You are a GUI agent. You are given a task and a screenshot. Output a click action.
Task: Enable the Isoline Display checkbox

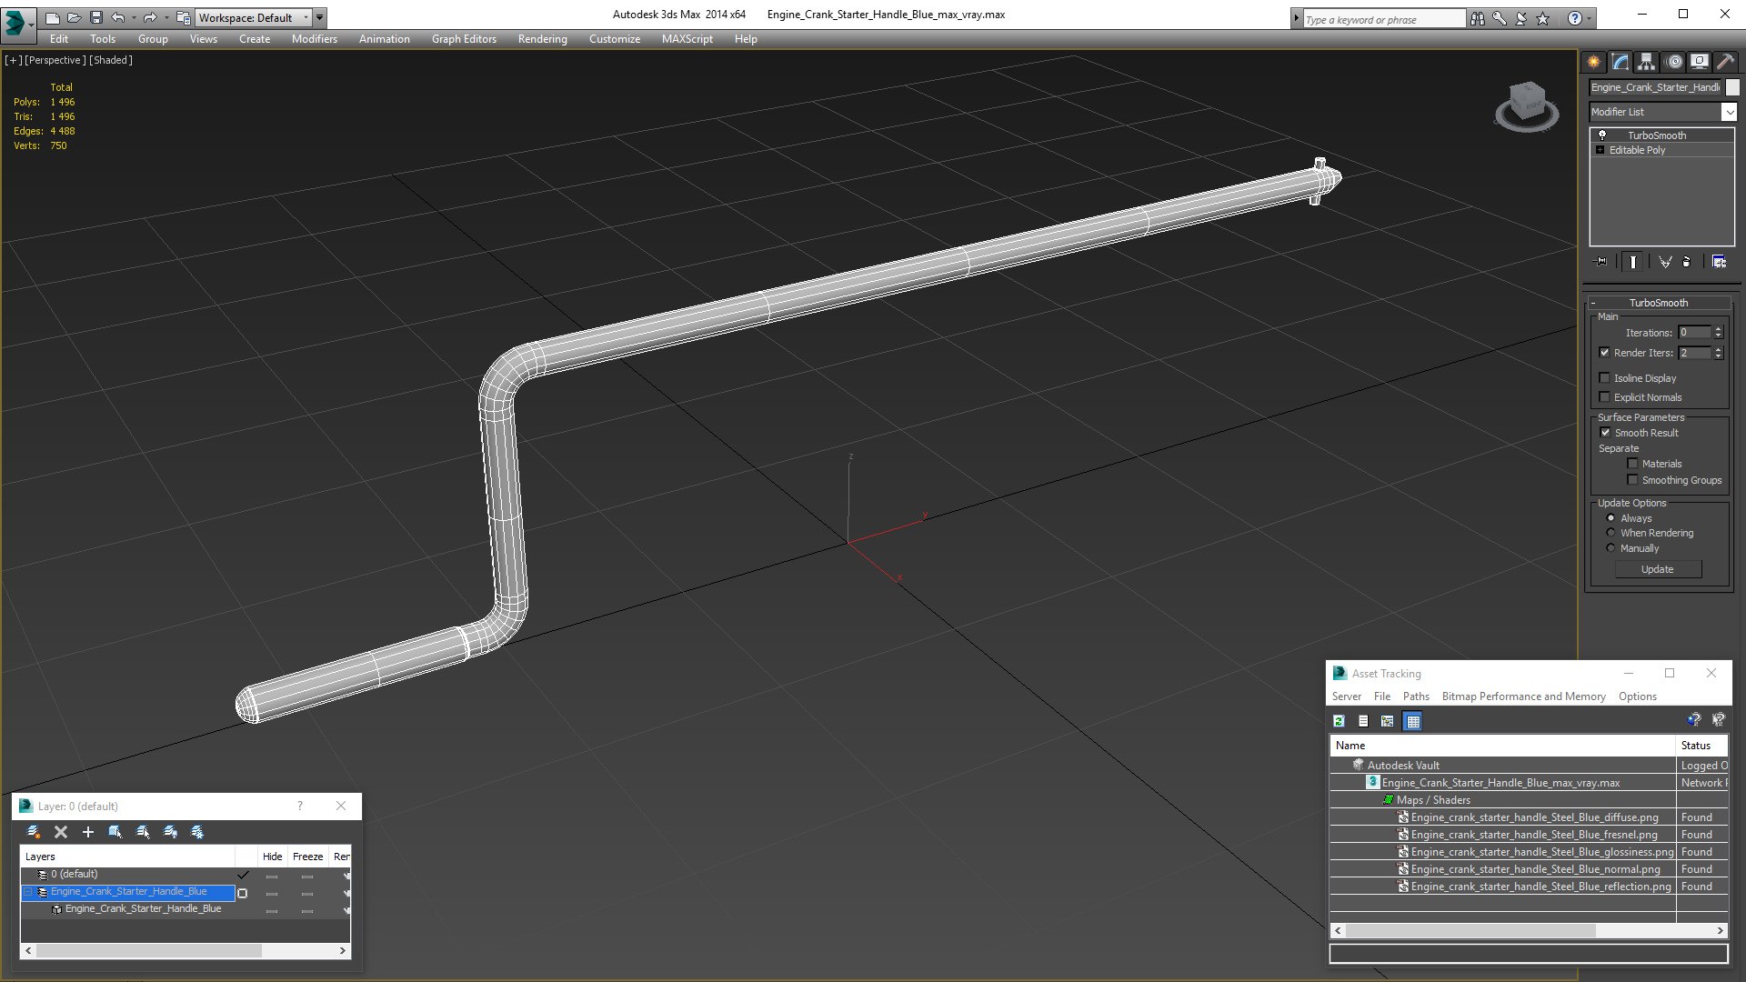[1605, 378]
